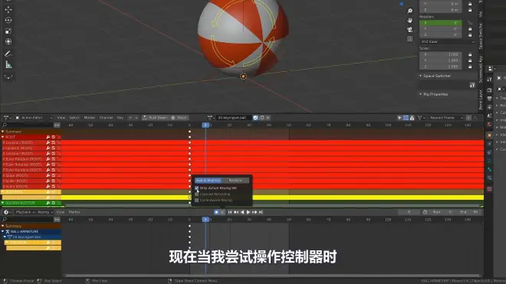The image size is (506, 284).
Task: Collapse the dope sheet Summary row
Action: pos(3,132)
